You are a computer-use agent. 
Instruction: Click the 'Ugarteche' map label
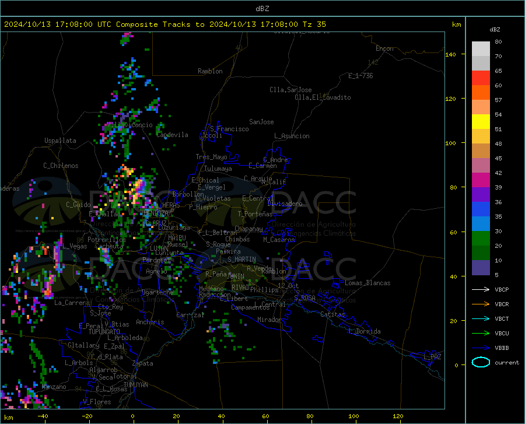coord(157,292)
